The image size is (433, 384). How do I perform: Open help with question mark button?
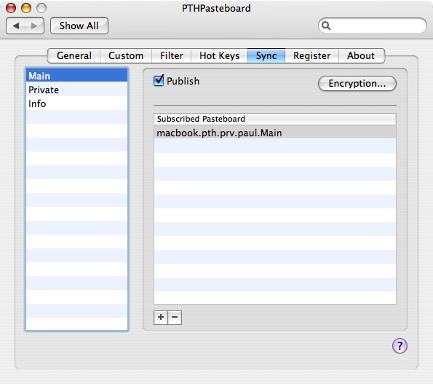[400, 345]
